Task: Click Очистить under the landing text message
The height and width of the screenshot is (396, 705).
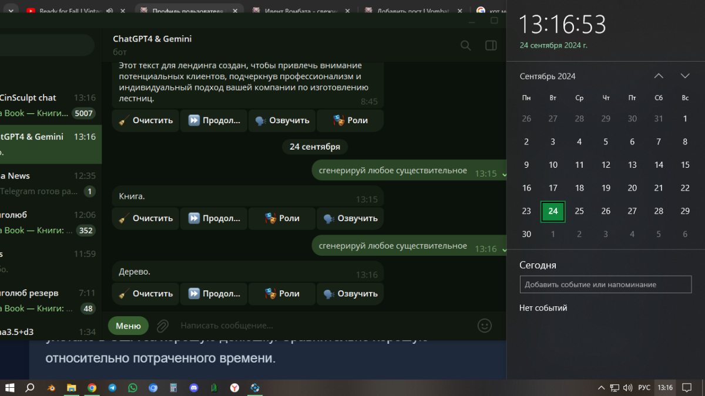Action: tap(146, 120)
